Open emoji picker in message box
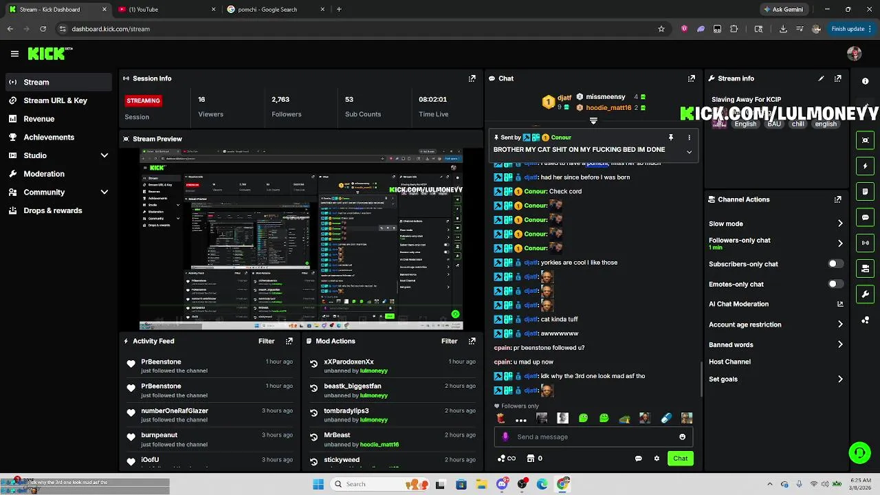 pyautogui.click(x=682, y=437)
